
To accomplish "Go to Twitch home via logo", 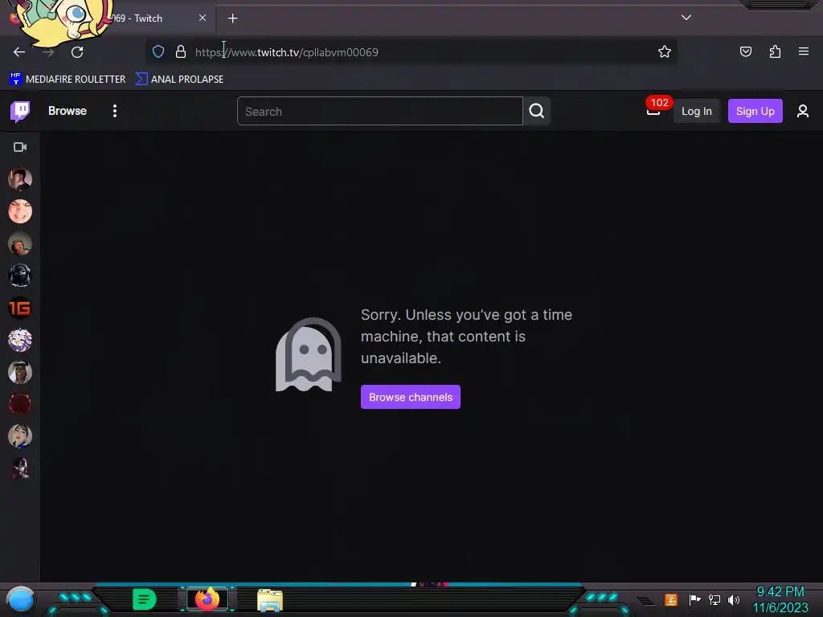I will pyautogui.click(x=20, y=111).
